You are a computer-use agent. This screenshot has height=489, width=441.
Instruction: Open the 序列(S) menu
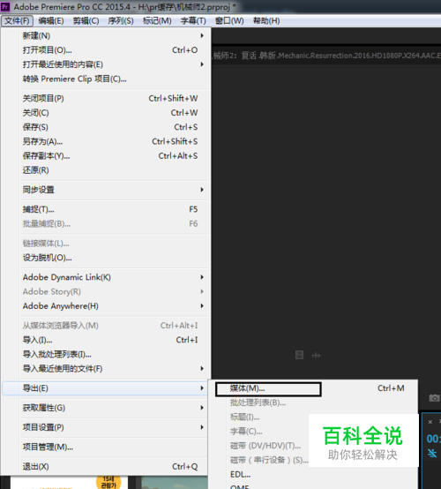pyautogui.click(x=121, y=21)
